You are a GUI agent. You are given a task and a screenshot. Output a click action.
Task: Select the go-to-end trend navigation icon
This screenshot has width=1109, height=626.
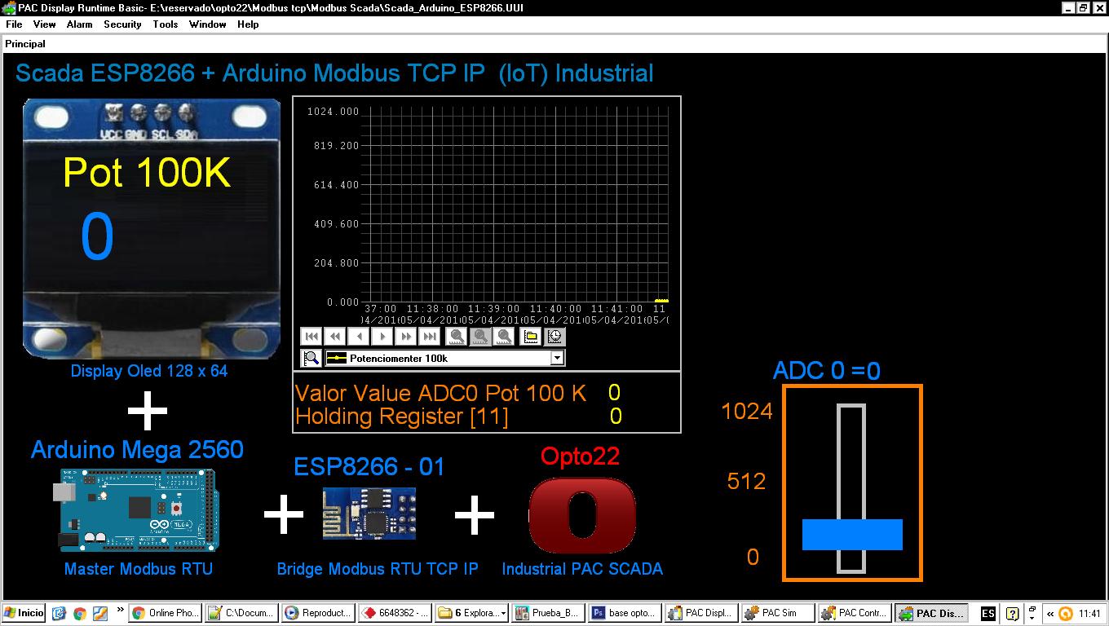click(x=429, y=336)
